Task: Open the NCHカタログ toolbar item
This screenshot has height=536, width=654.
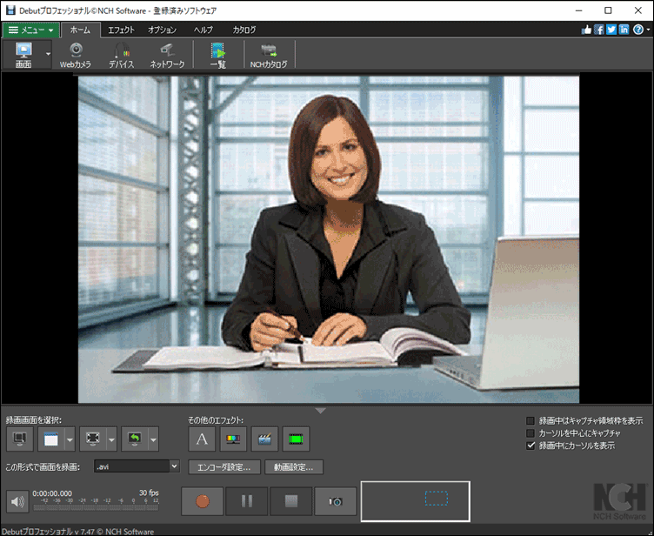Action: click(x=269, y=55)
